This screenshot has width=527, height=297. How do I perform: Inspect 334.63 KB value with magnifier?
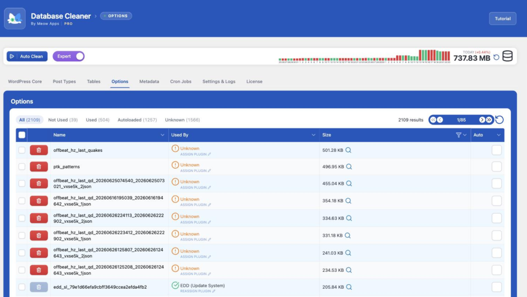[349, 218]
